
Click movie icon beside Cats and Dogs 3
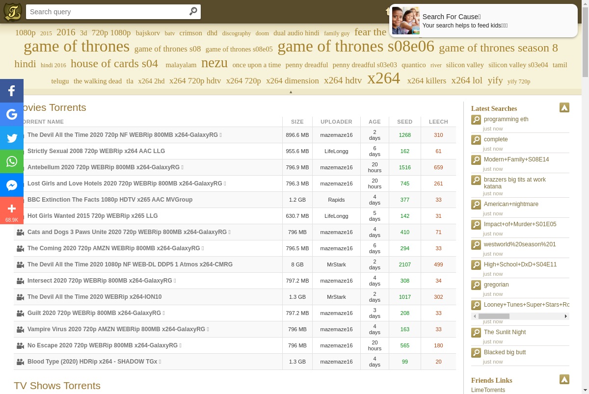coord(20,232)
